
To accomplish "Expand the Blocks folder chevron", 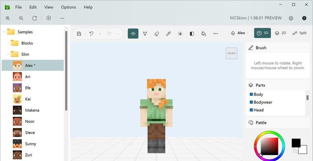I will 8,43.
